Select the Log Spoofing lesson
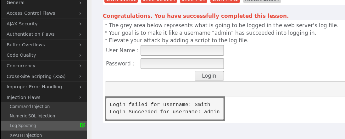345x139 pixels. point(23,126)
